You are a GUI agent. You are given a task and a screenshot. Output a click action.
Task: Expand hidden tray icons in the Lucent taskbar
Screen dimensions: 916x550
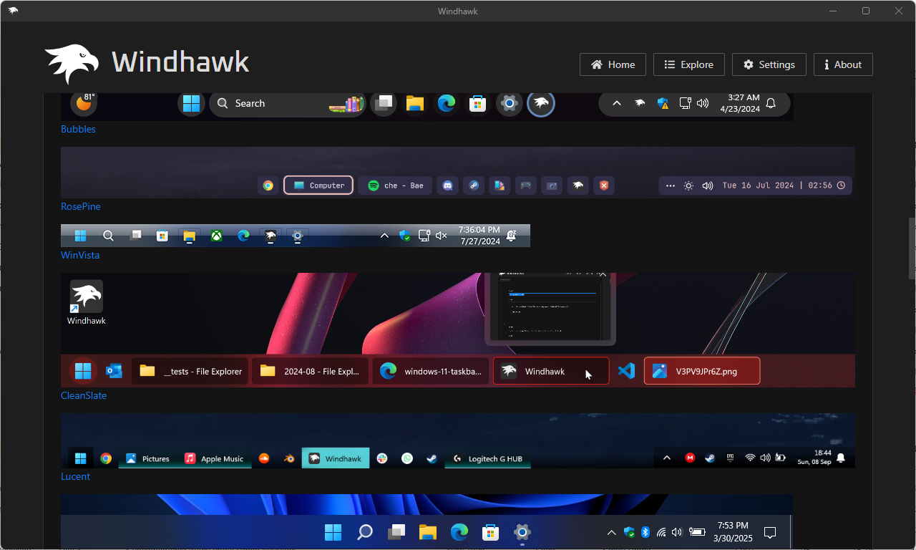666,458
